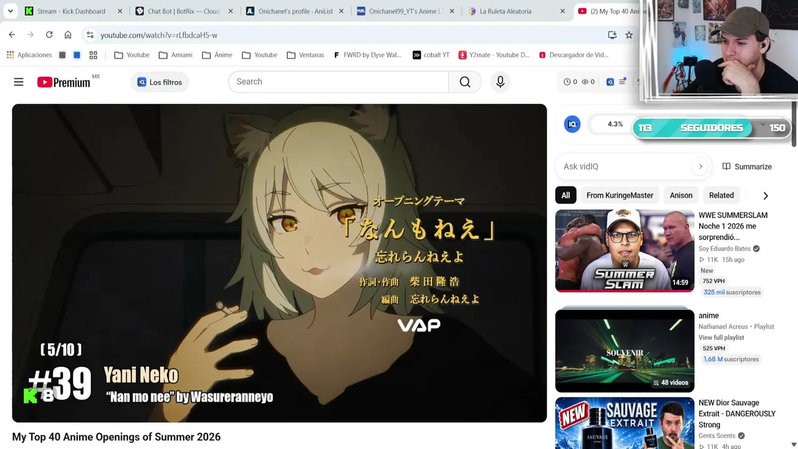Select the Related filter chip
Image resolution: width=798 pixels, height=449 pixels.
point(721,195)
